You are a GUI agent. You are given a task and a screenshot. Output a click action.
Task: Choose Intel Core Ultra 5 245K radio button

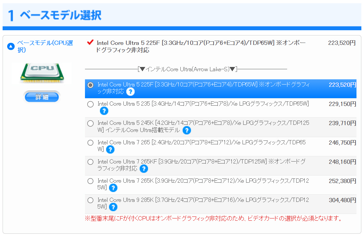click(91, 124)
